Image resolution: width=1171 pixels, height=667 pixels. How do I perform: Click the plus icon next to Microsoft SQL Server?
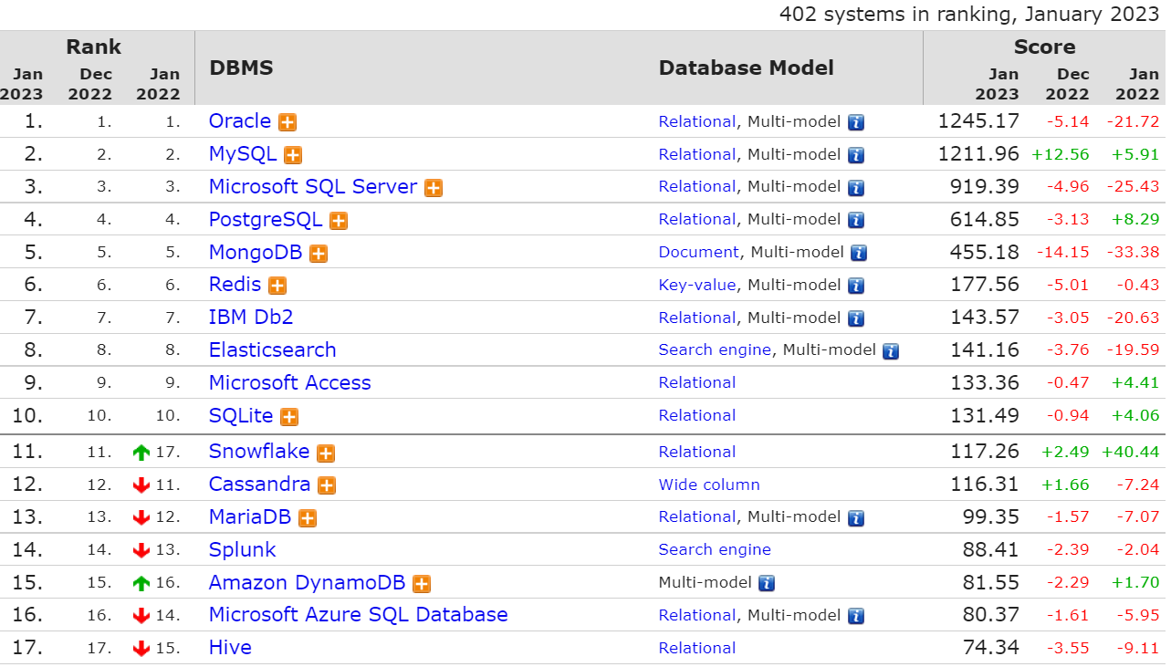[434, 188]
